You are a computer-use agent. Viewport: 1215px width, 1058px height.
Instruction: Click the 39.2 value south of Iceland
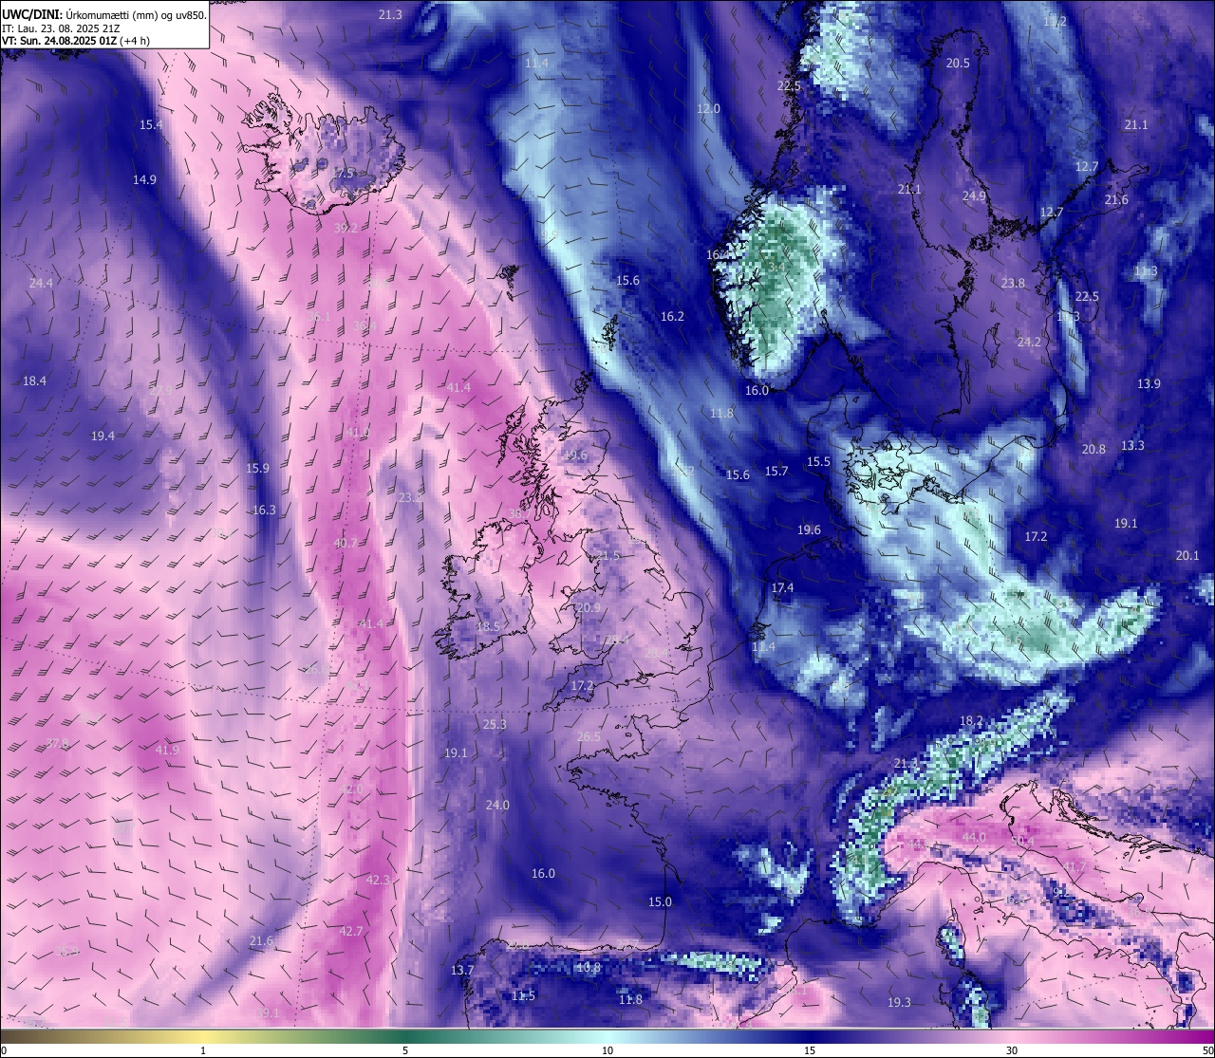click(346, 228)
